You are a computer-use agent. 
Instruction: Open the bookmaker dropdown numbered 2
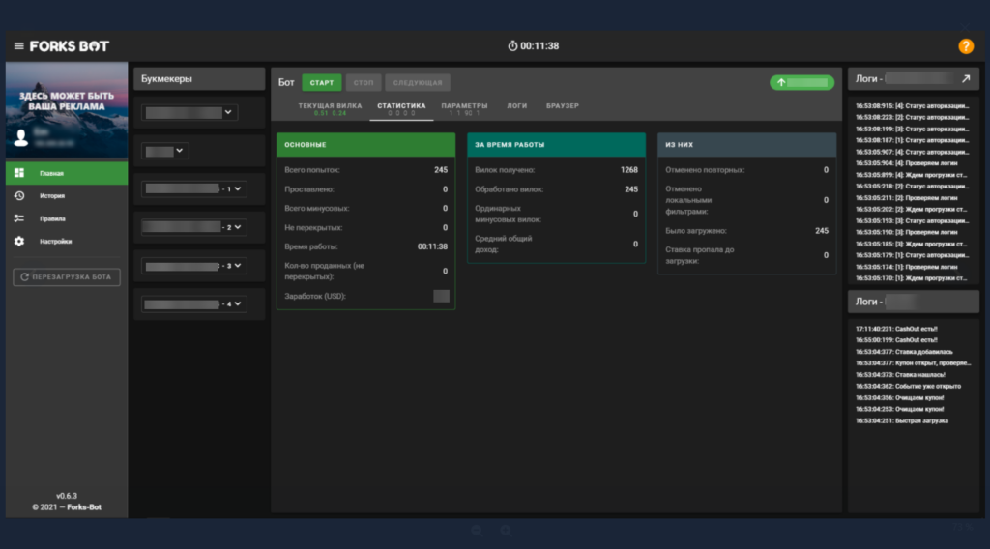(193, 227)
